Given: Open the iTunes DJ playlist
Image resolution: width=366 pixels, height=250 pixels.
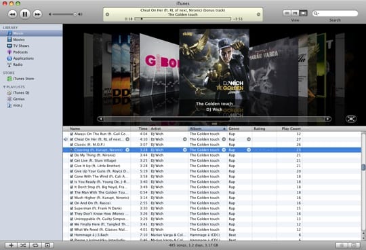Looking at the screenshot, I should tap(21, 93).
